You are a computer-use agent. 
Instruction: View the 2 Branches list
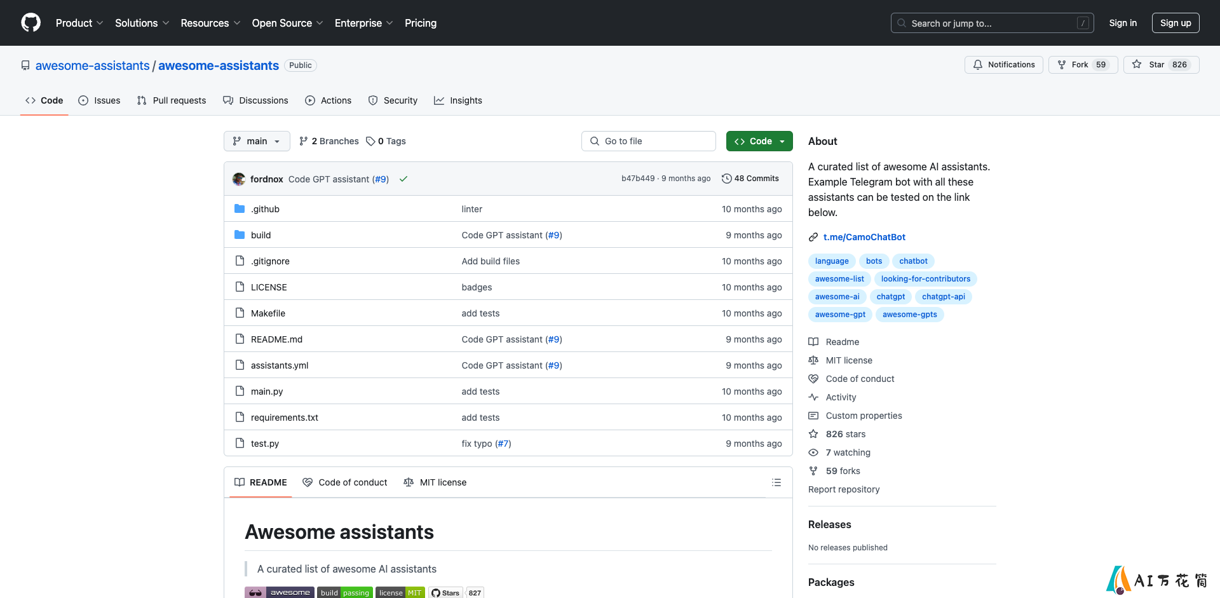click(329, 141)
